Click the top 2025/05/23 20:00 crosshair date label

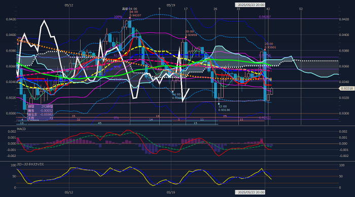point(250,5)
